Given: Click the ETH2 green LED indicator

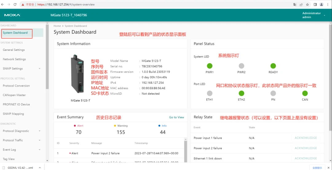Looking at the screenshot, I should pyautogui.click(x=241, y=93).
